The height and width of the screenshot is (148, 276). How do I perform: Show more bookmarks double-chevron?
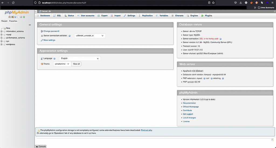point(255,8)
